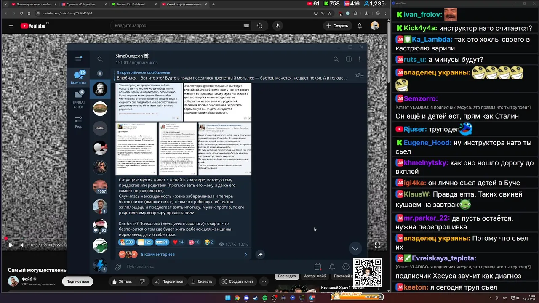Search inside the SimpDungeon channel

click(336, 59)
